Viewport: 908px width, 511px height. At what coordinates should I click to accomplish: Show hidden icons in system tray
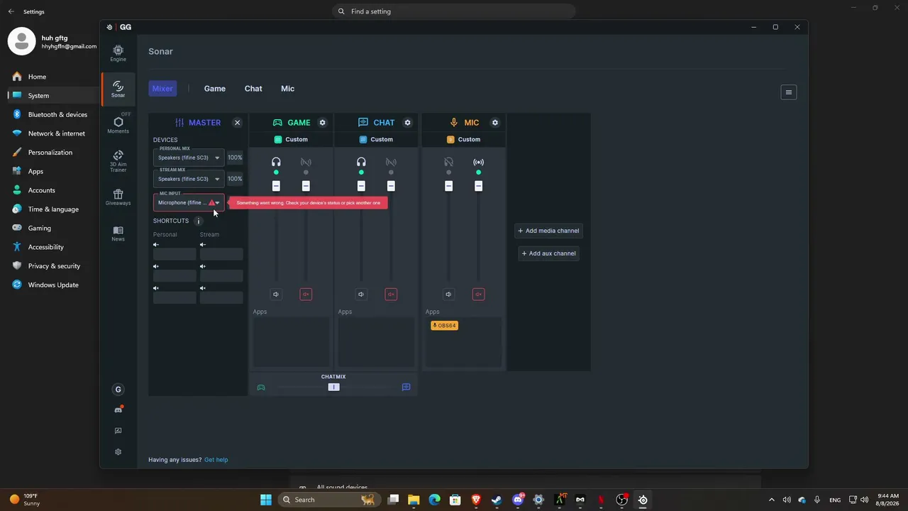coord(772,500)
